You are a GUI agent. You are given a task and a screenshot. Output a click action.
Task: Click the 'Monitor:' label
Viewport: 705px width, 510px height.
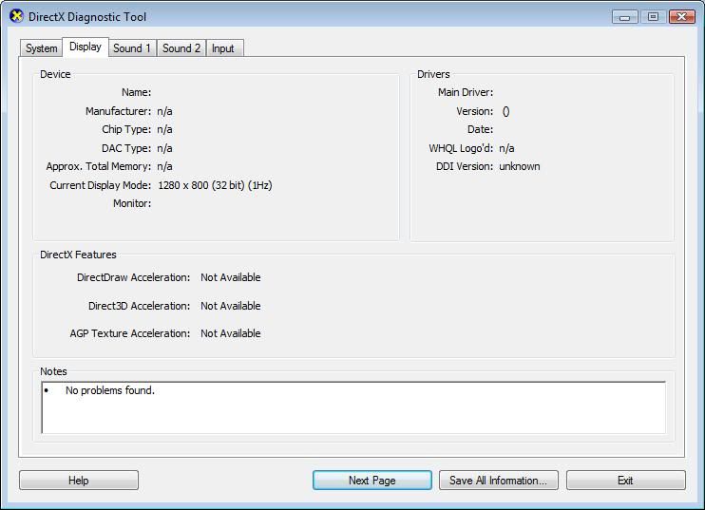tap(132, 203)
